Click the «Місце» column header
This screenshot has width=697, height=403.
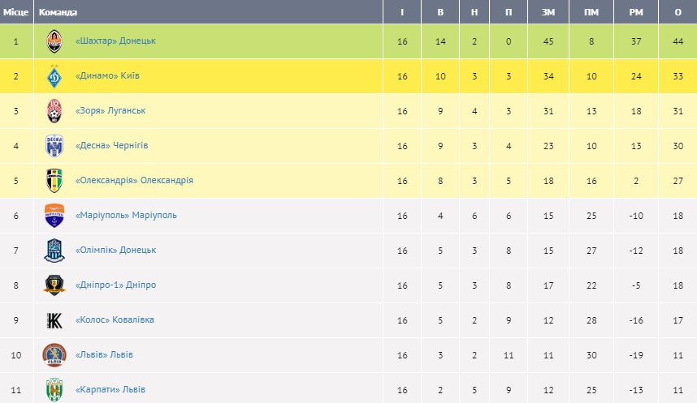[16, 12]
